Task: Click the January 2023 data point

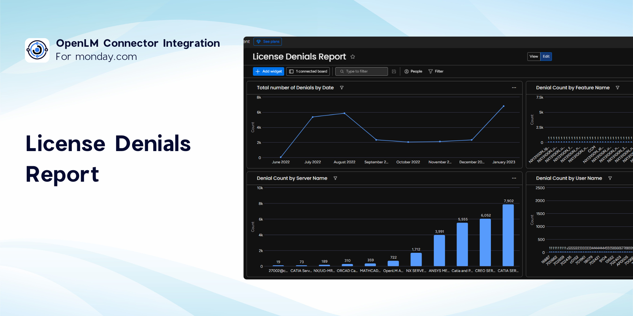Action: [503, 106]
